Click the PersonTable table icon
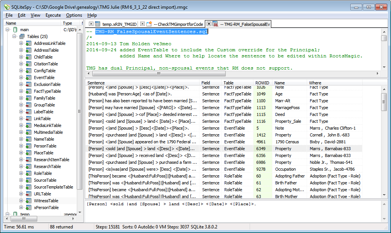Image resolution: width=391 pixels, height=233 pixels. 28,146
